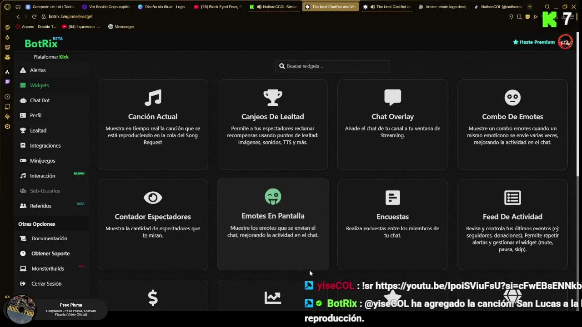Open the 'I quemona' YouTube bookmark
Screen dimensions: 582x327
click(81, 27)
